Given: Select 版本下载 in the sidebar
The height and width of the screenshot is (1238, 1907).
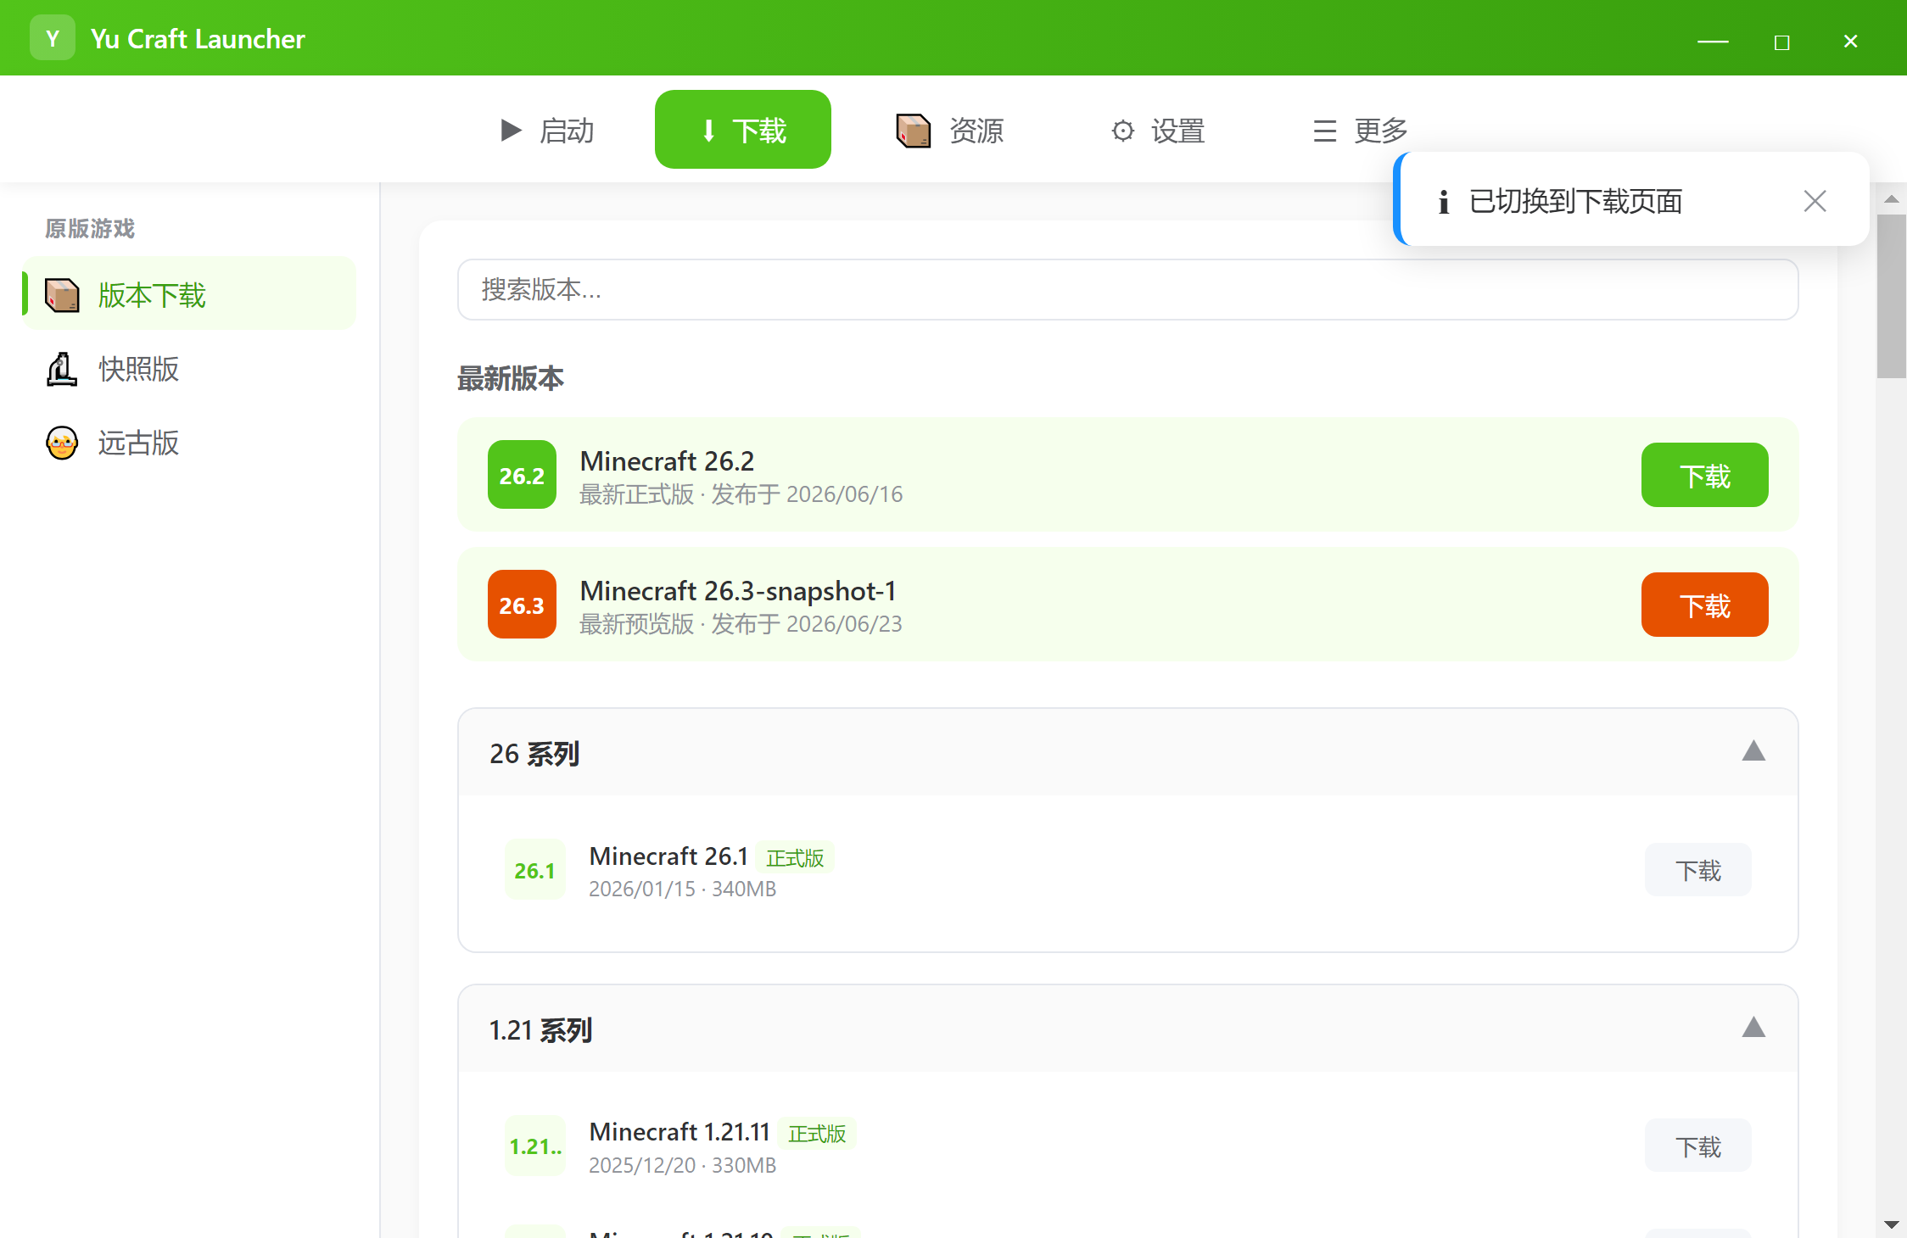Looking at the screenshot, I should [x=189, y=294].
